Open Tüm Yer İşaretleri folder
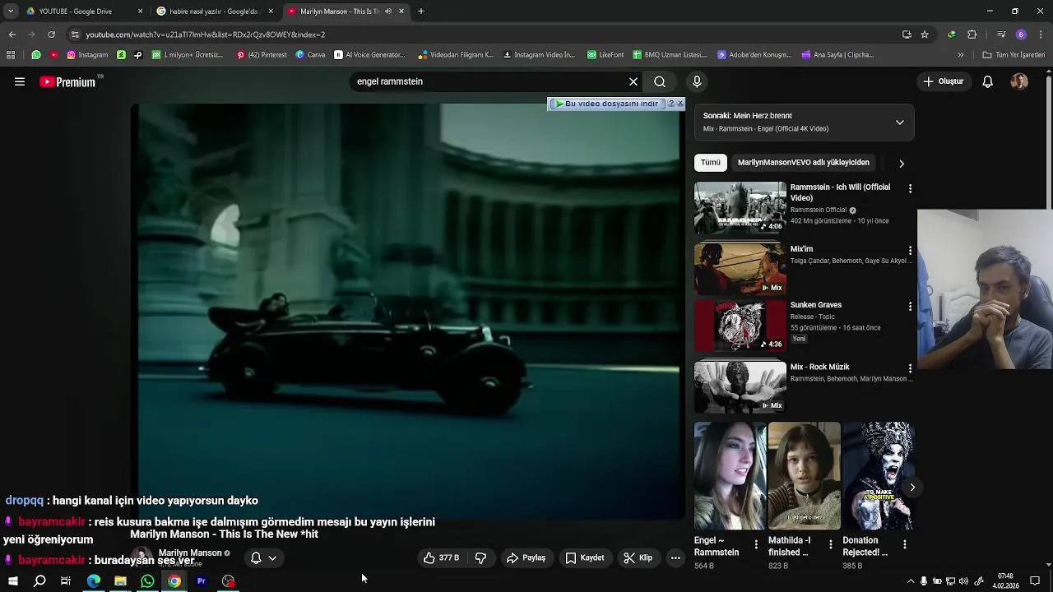This screenshot has width=1053, height=592. [x=1014, y=55]
